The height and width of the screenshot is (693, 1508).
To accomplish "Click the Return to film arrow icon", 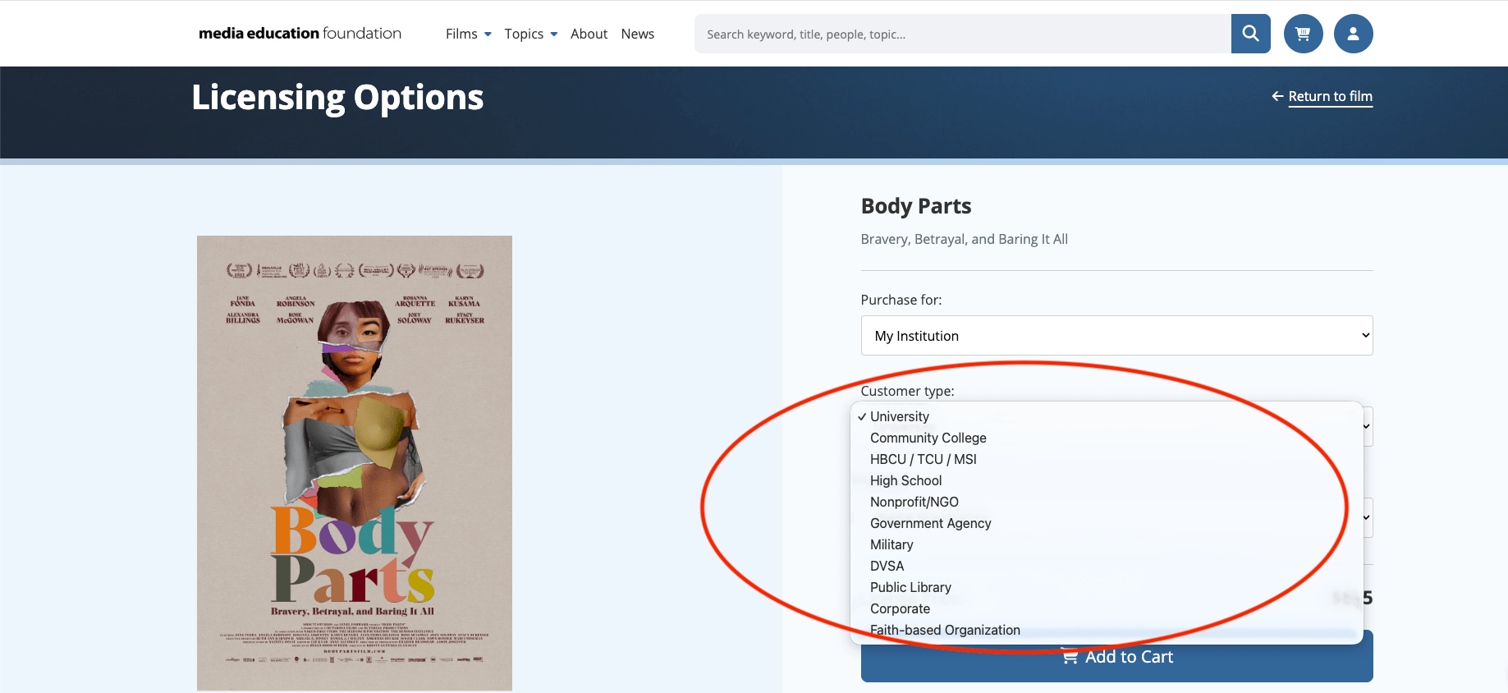I will tap(1277, 96).
